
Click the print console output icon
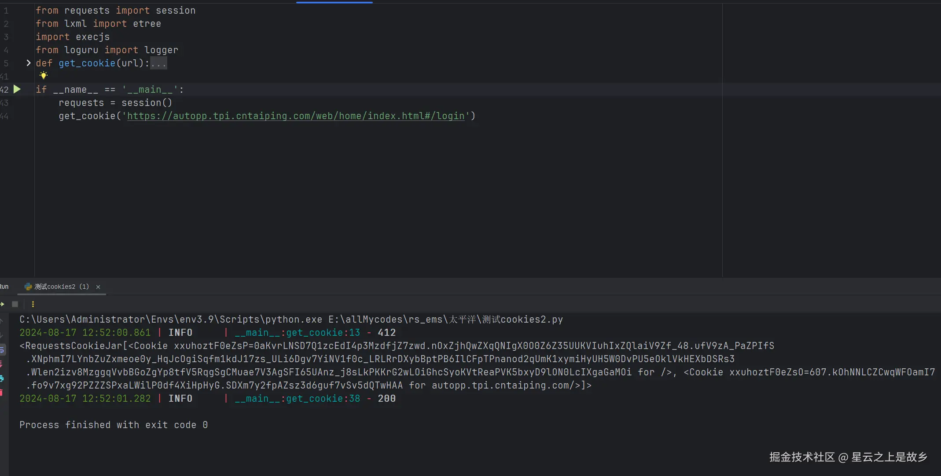click(x=2, y=378)
